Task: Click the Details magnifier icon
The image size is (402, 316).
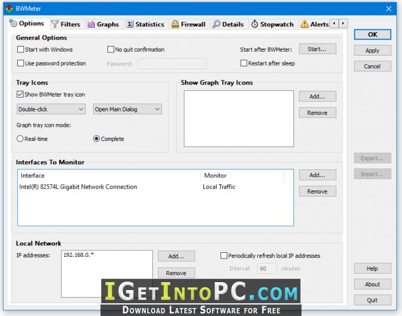Action: [x=217, y=24]
